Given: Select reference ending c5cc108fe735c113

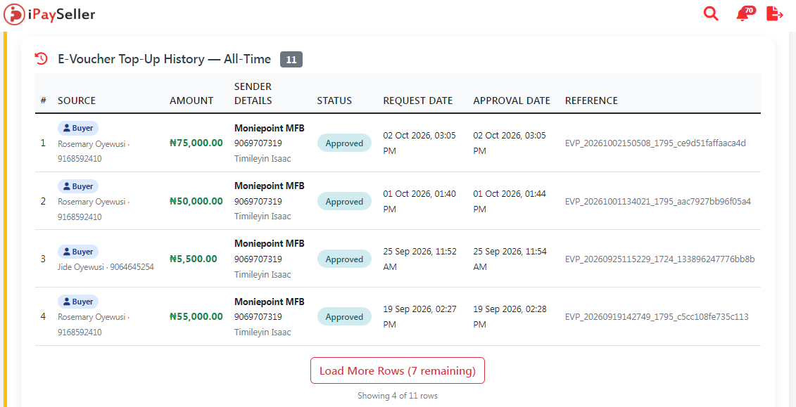Looking at the screenshot, I should coord(657,317).
